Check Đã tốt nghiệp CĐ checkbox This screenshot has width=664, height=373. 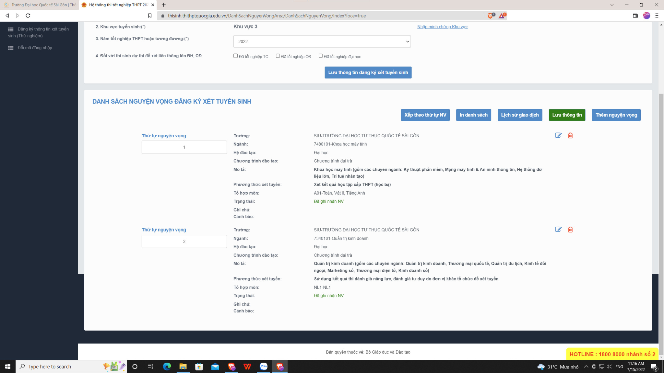coord(278,56)
